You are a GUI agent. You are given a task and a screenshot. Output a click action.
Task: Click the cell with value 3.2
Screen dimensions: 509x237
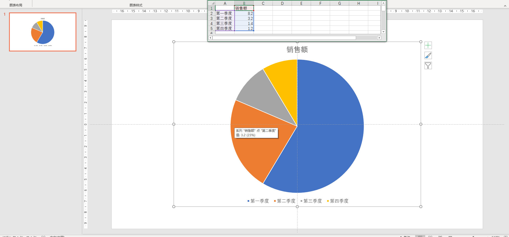(x=244, y=18)
